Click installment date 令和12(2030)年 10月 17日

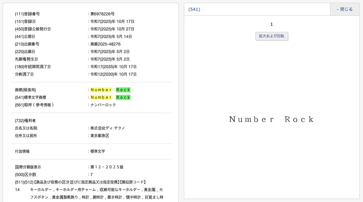(x=113, y=74)
